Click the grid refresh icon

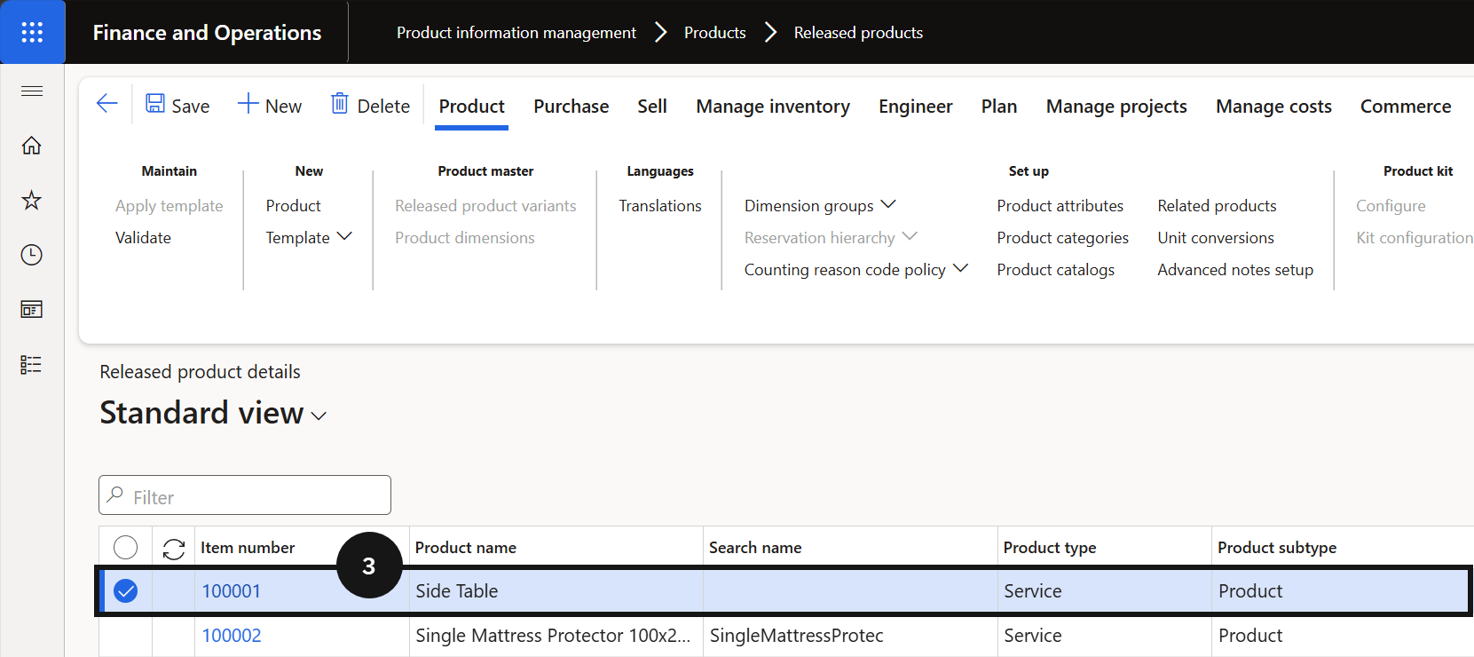click(x=174, y=549)
